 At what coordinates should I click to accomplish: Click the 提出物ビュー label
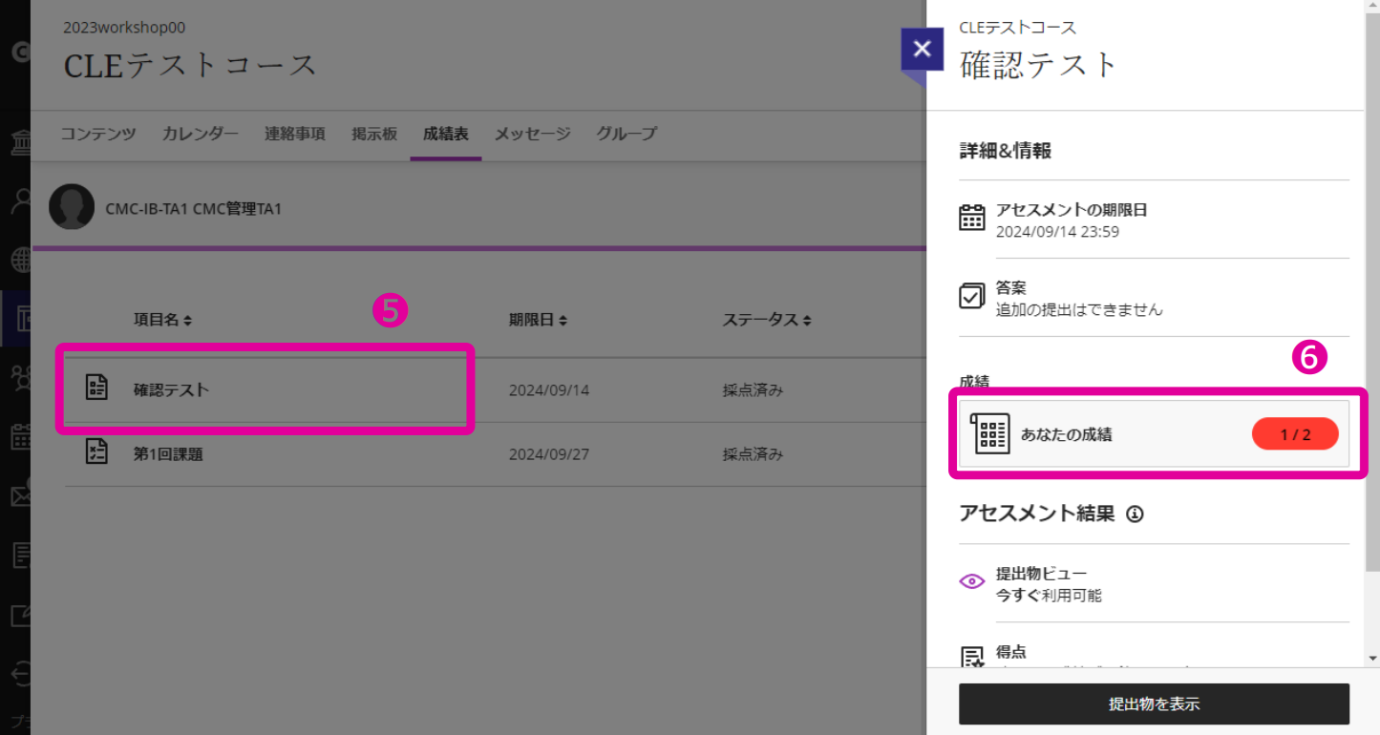click(x=1041, y=574)
